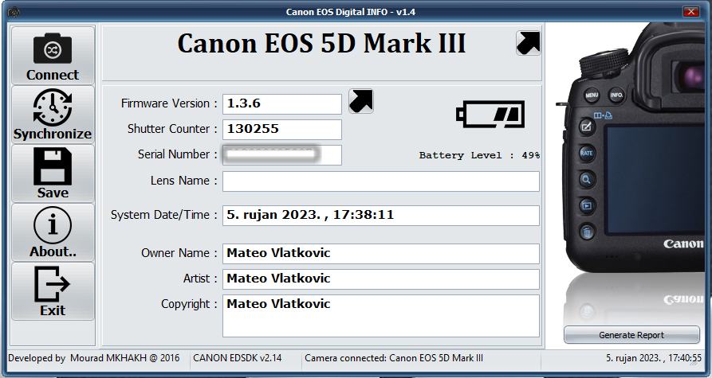Viewport: 712px width, 378px height.
Task: Click 'Developed by Mourad MKHAKH @ 2016' status text
Action: tap(94, 358)
